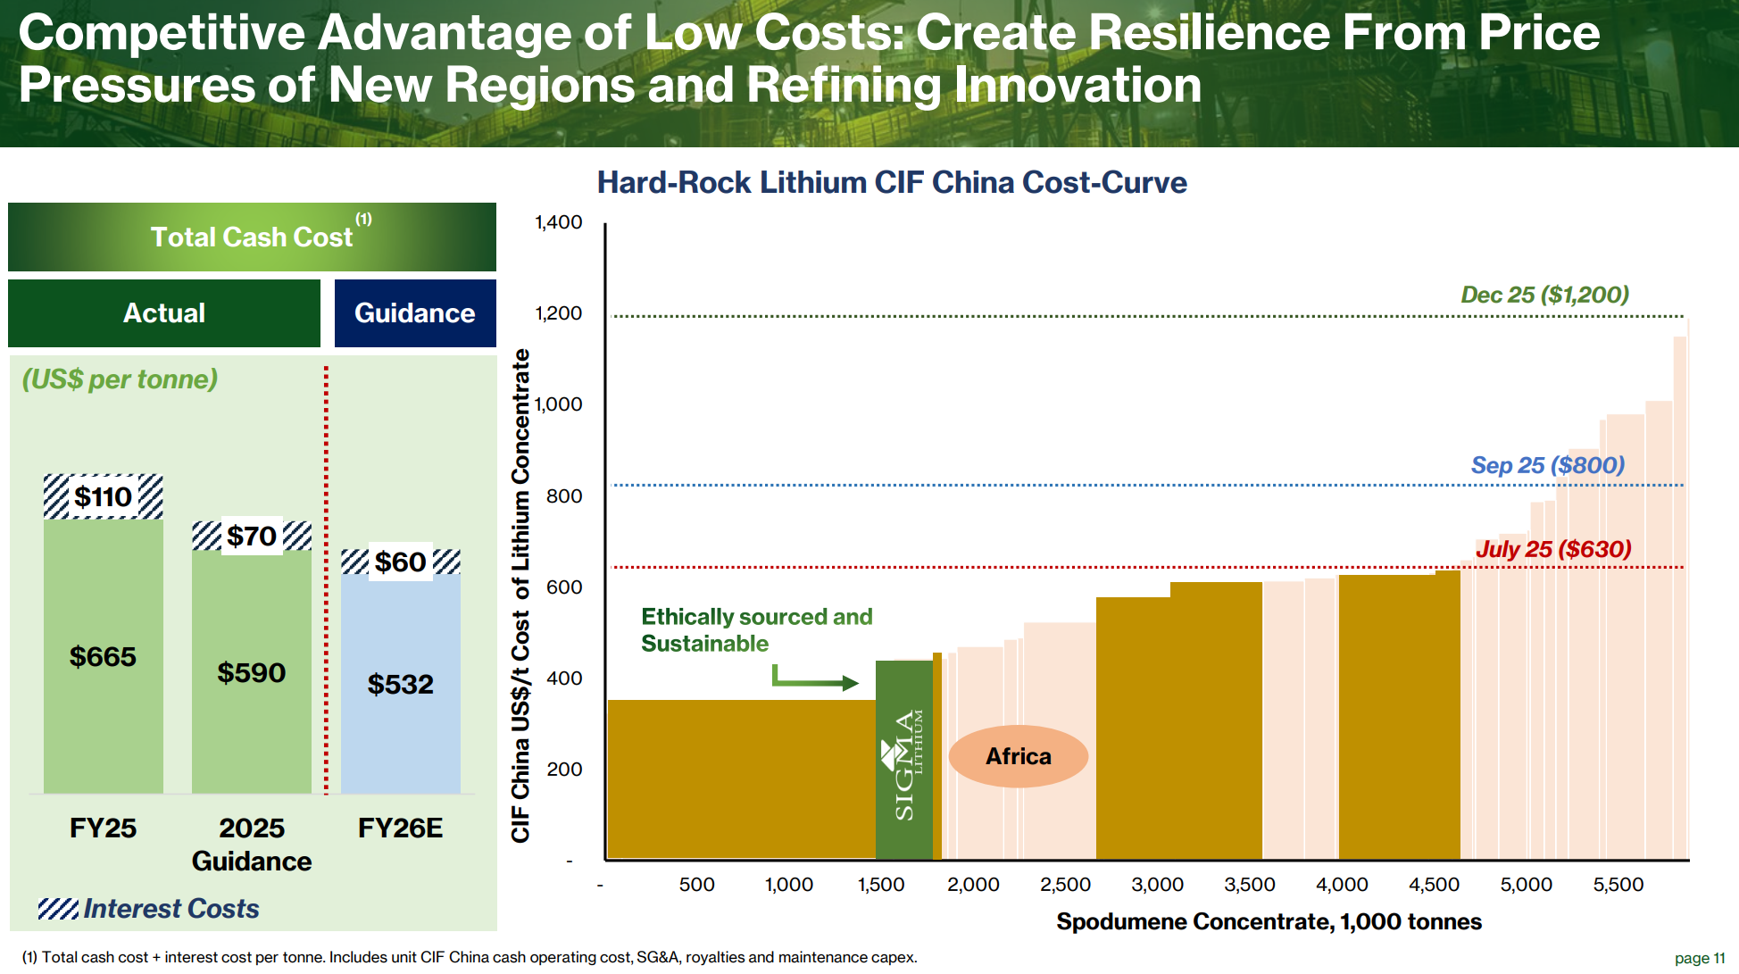Click the Sep 25 ($800) price label
Screen dimensions: 1739x974
coord(1547,465)
